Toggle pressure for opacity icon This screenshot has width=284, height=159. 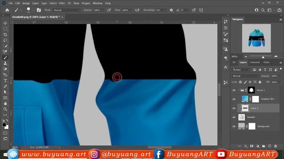(109, 10)
